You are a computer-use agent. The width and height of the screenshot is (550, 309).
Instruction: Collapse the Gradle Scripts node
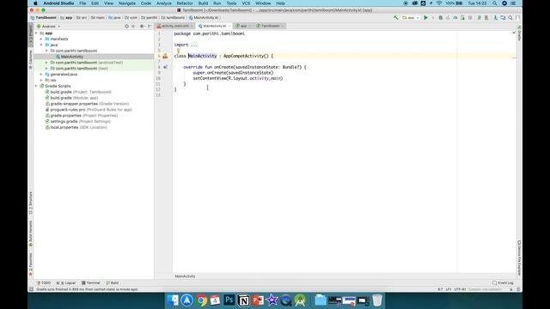coord(36,86)
